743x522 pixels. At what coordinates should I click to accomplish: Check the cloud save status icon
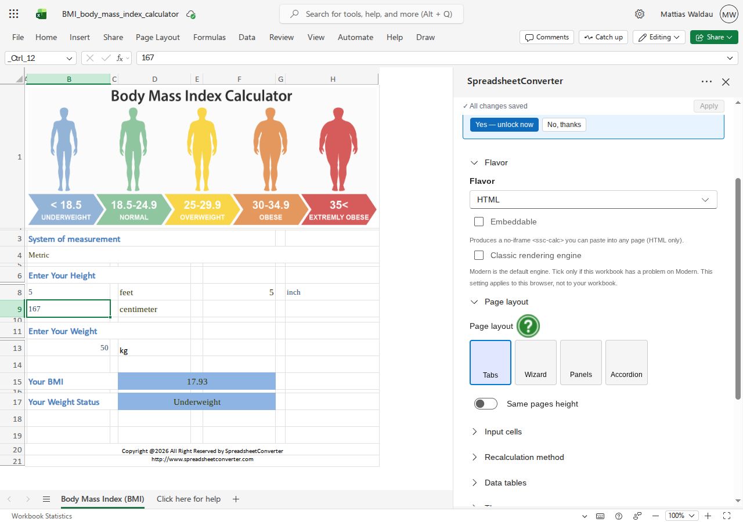pos(191,14)
